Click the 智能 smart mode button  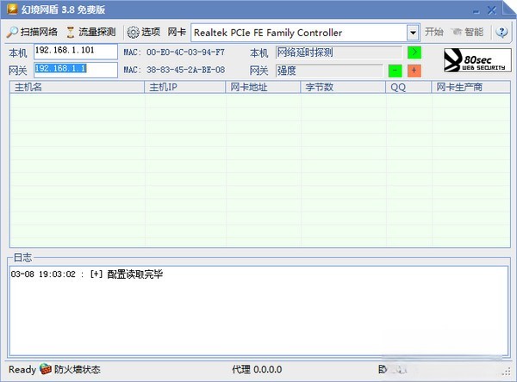coord(468,32)
